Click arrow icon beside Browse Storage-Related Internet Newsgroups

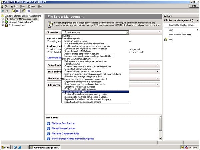pyautogui.click(x=48, y=139)
